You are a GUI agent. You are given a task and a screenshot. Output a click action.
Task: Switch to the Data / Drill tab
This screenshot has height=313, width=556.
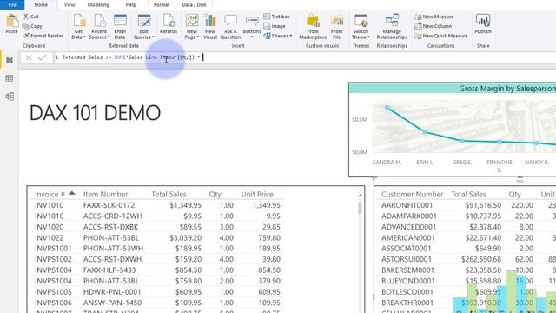click(x=194, y=5)
